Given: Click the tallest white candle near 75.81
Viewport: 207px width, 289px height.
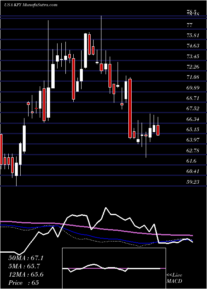Looking at the screenshot, I should (85, 51).
